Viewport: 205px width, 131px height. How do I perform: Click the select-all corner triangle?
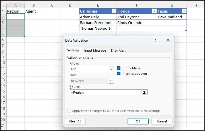tap(3, 5)
